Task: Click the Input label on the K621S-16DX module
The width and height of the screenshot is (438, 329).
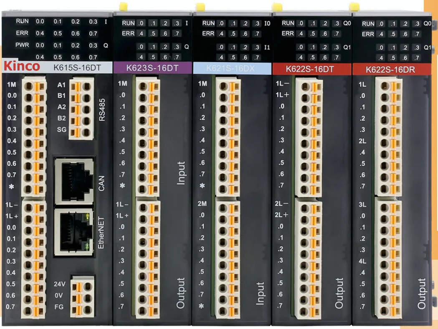Action: (x=260, y=293)
